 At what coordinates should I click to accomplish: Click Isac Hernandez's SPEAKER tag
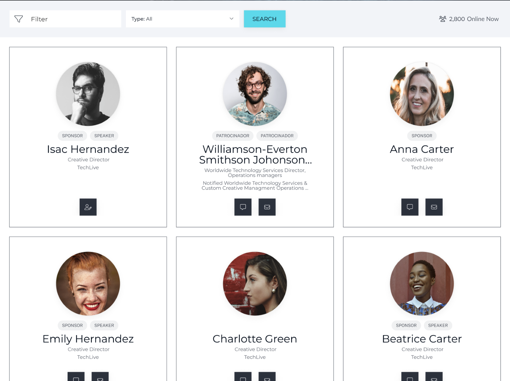(104, 136)
